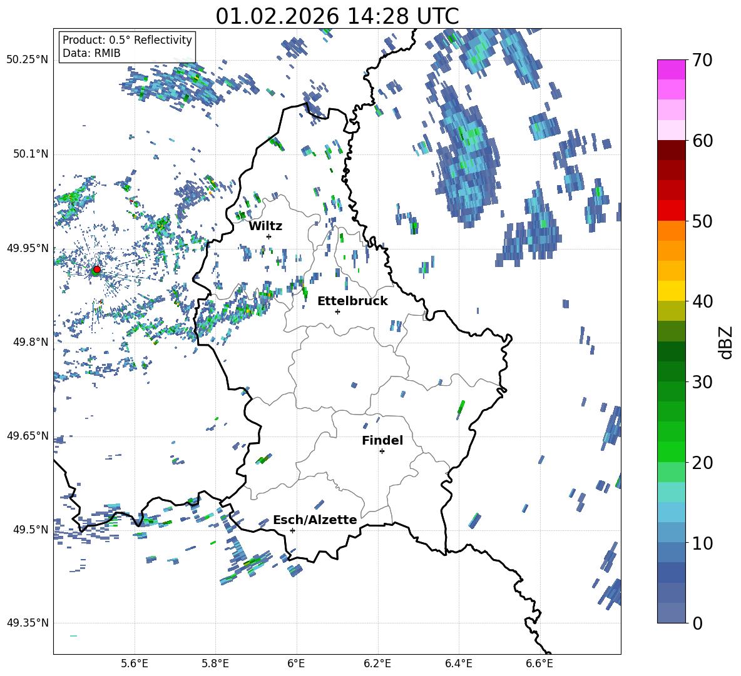The height and width of the screenshot is (676, 741).
Task: Click the "Data: RMIB" label
Action: 91,53
